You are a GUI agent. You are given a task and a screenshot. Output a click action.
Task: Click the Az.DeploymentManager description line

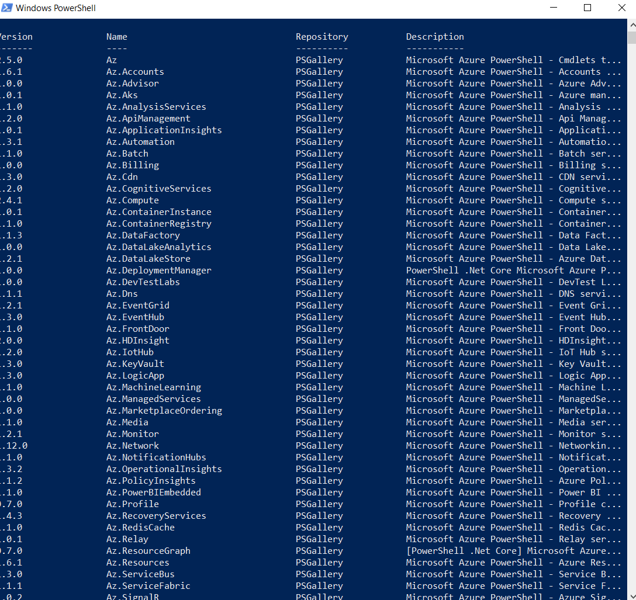point(514,270)
